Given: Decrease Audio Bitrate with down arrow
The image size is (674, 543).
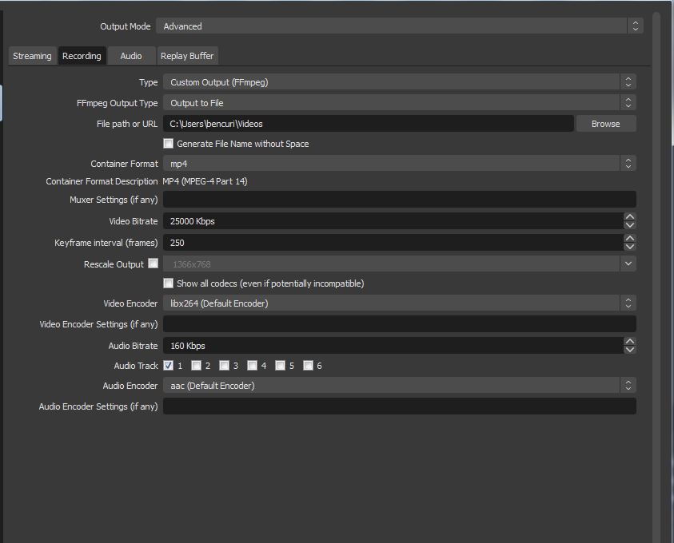Looking at the screenshot, I should click(630, 350).
